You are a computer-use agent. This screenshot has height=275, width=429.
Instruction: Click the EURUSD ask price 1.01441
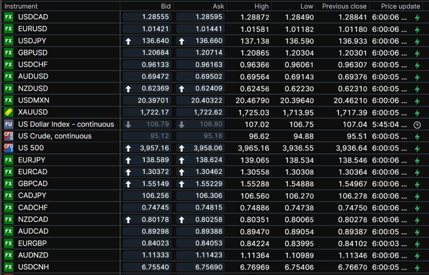(x=209, y=29)
